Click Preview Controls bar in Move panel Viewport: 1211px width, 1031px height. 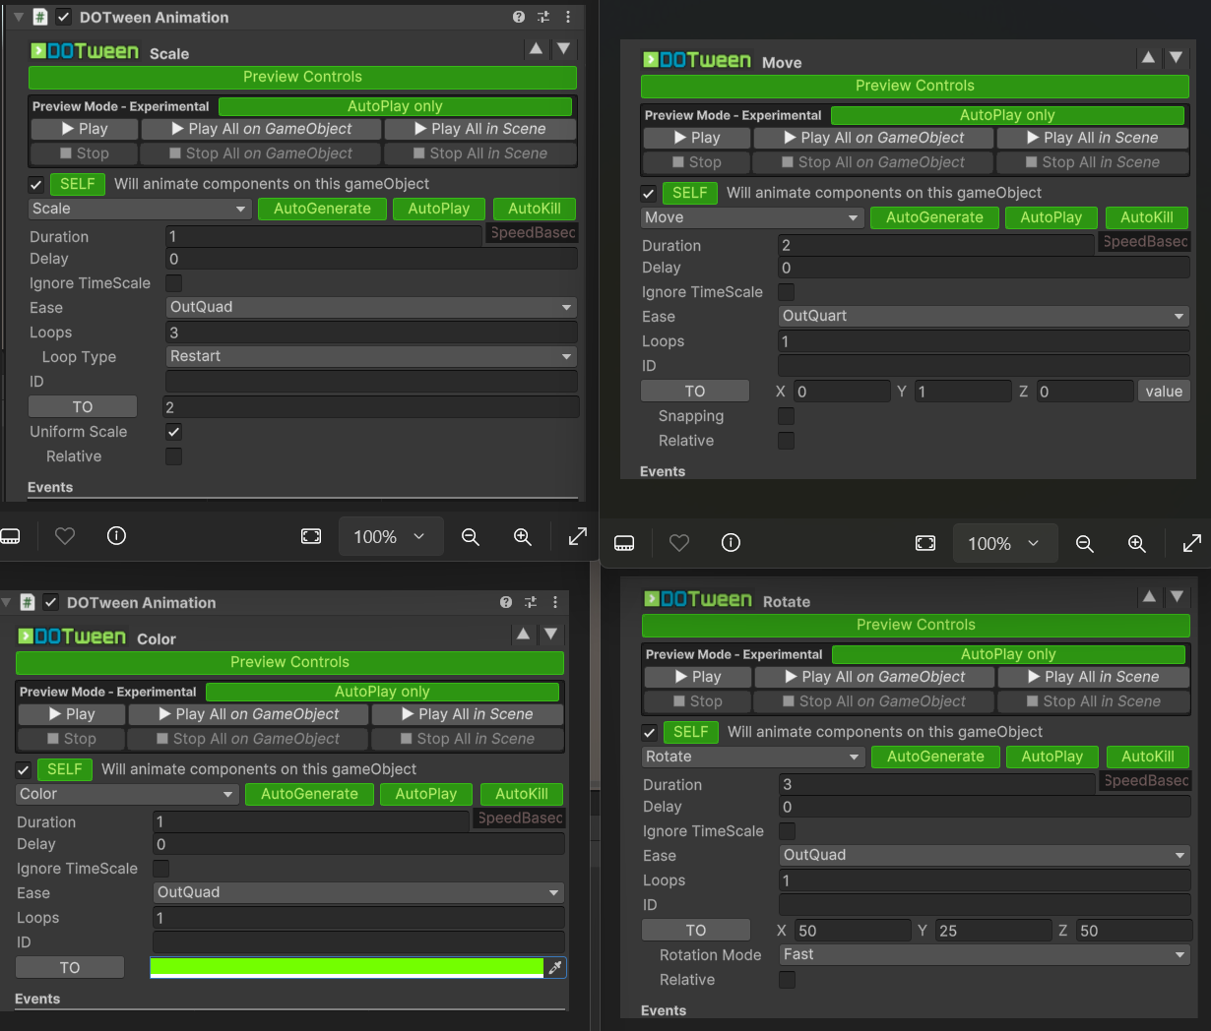pos(915,86)
